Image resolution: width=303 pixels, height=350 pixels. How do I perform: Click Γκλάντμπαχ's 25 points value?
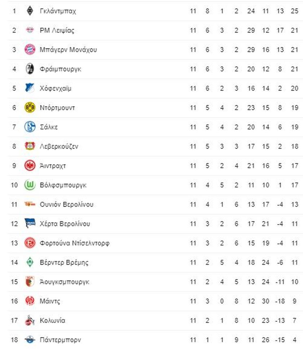[294, 11]
